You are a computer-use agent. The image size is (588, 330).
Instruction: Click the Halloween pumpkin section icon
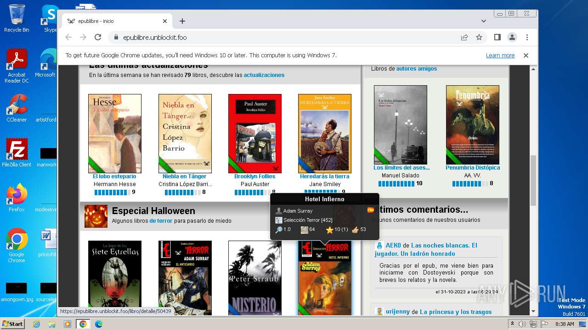click(x=96, y=216)
